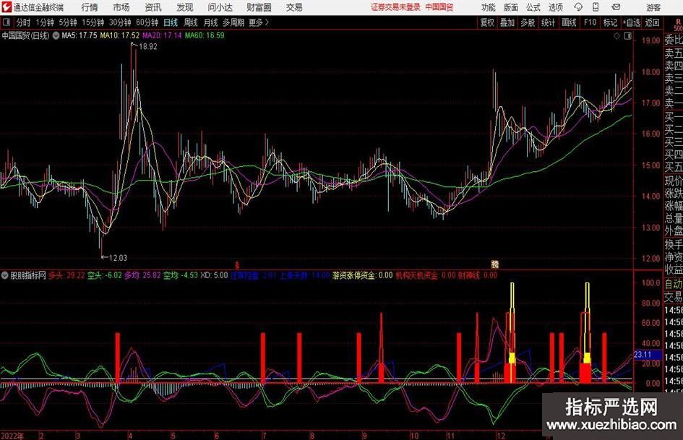Click the 游客 guest account label
683x440 pixels.
tap(653, 7)
